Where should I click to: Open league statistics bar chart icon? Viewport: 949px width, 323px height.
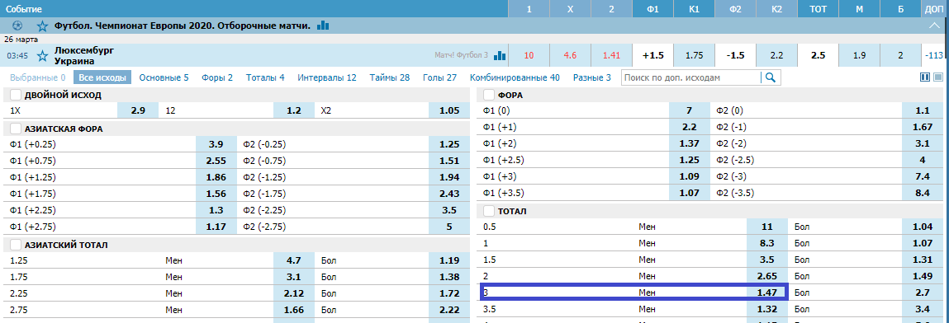click(323, 26)
